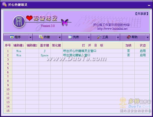Click the 序号 column header
The height and width of the screenshot is (117, 153).
pos(8,45)
